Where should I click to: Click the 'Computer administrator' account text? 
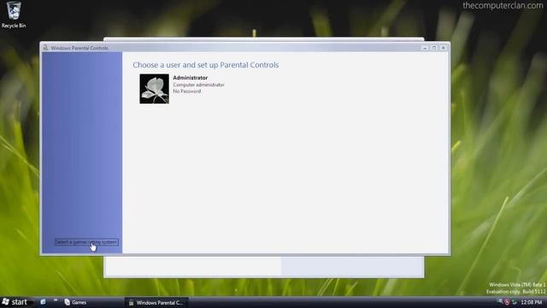(198, 85)
